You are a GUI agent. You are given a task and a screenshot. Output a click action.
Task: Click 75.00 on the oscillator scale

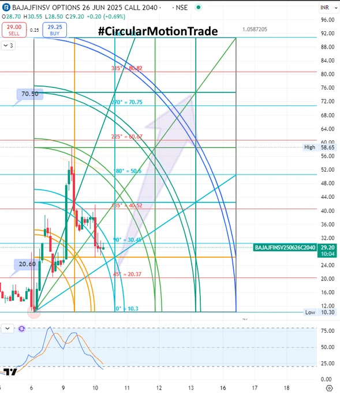328,331
